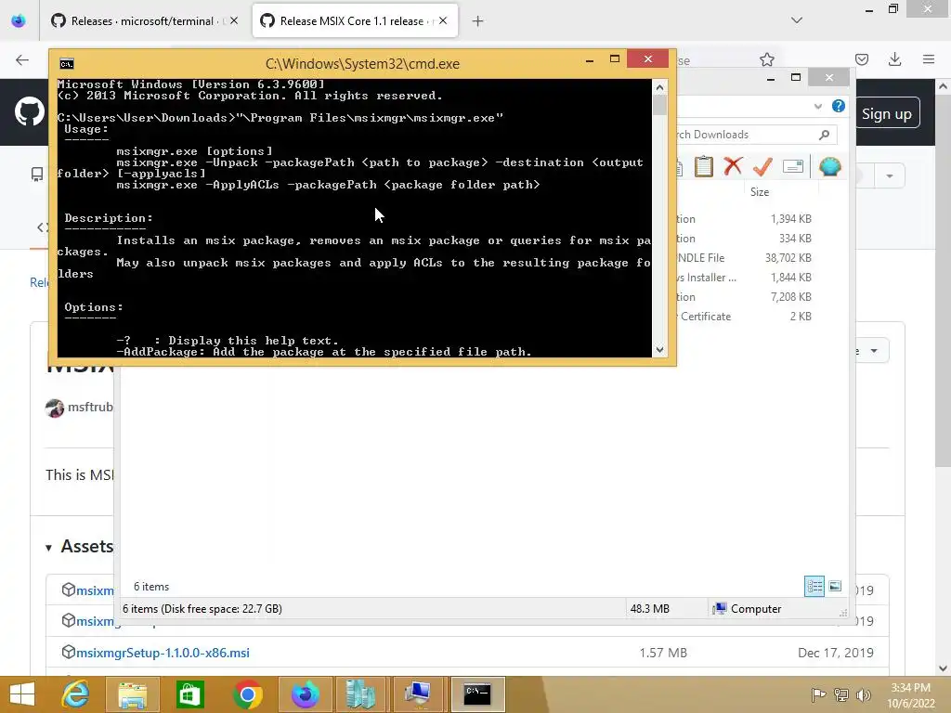
Task: Switch Explorer to details view
Action: click(814, 587)
